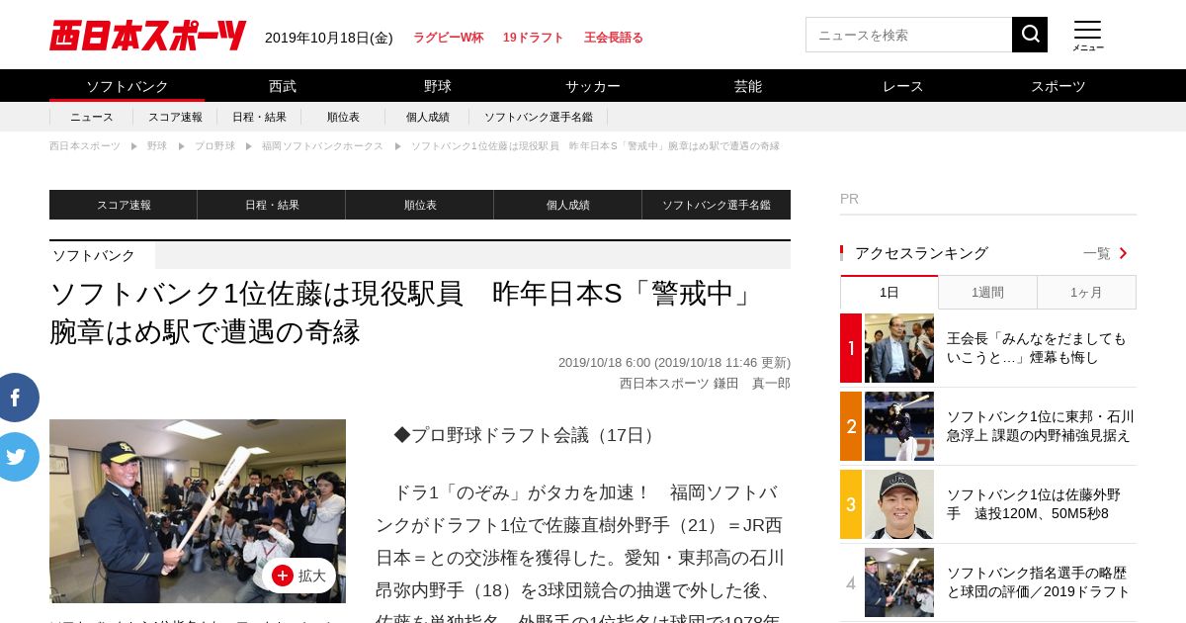This screenshot has height=623, width=1186.
Task: Switch the ranking to the 1日 tab
Action: (x=889, y=293)
